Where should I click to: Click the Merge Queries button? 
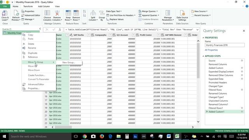[148, 11]
